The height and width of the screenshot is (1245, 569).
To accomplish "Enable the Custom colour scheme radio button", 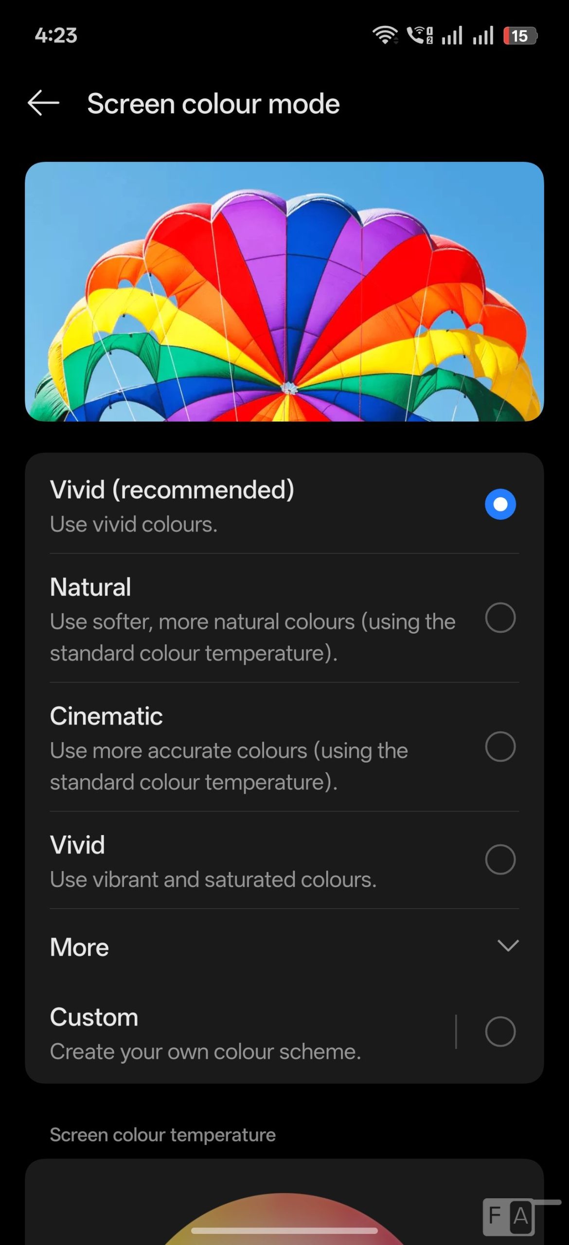I will point(500,1032).
